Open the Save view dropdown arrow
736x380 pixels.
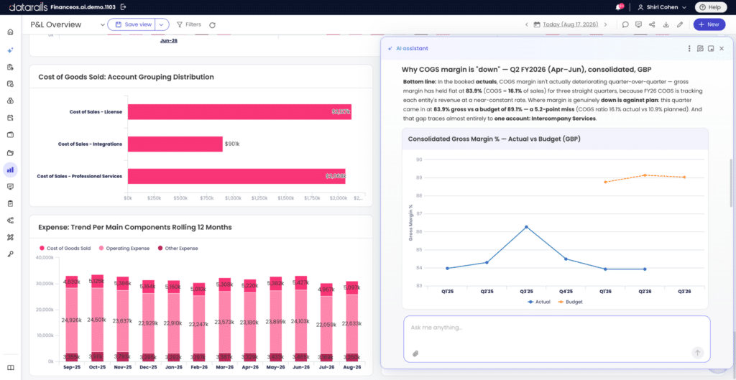pyautogui.click(x=162, y=24)
